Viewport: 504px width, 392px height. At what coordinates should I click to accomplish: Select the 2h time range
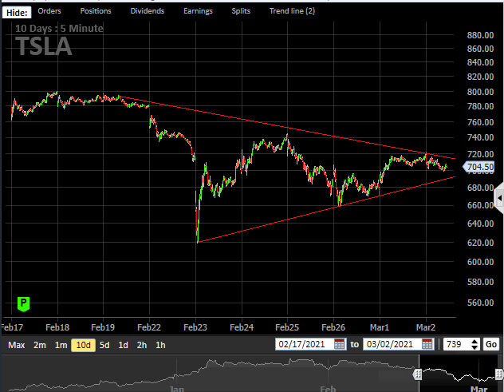[142, 345]
